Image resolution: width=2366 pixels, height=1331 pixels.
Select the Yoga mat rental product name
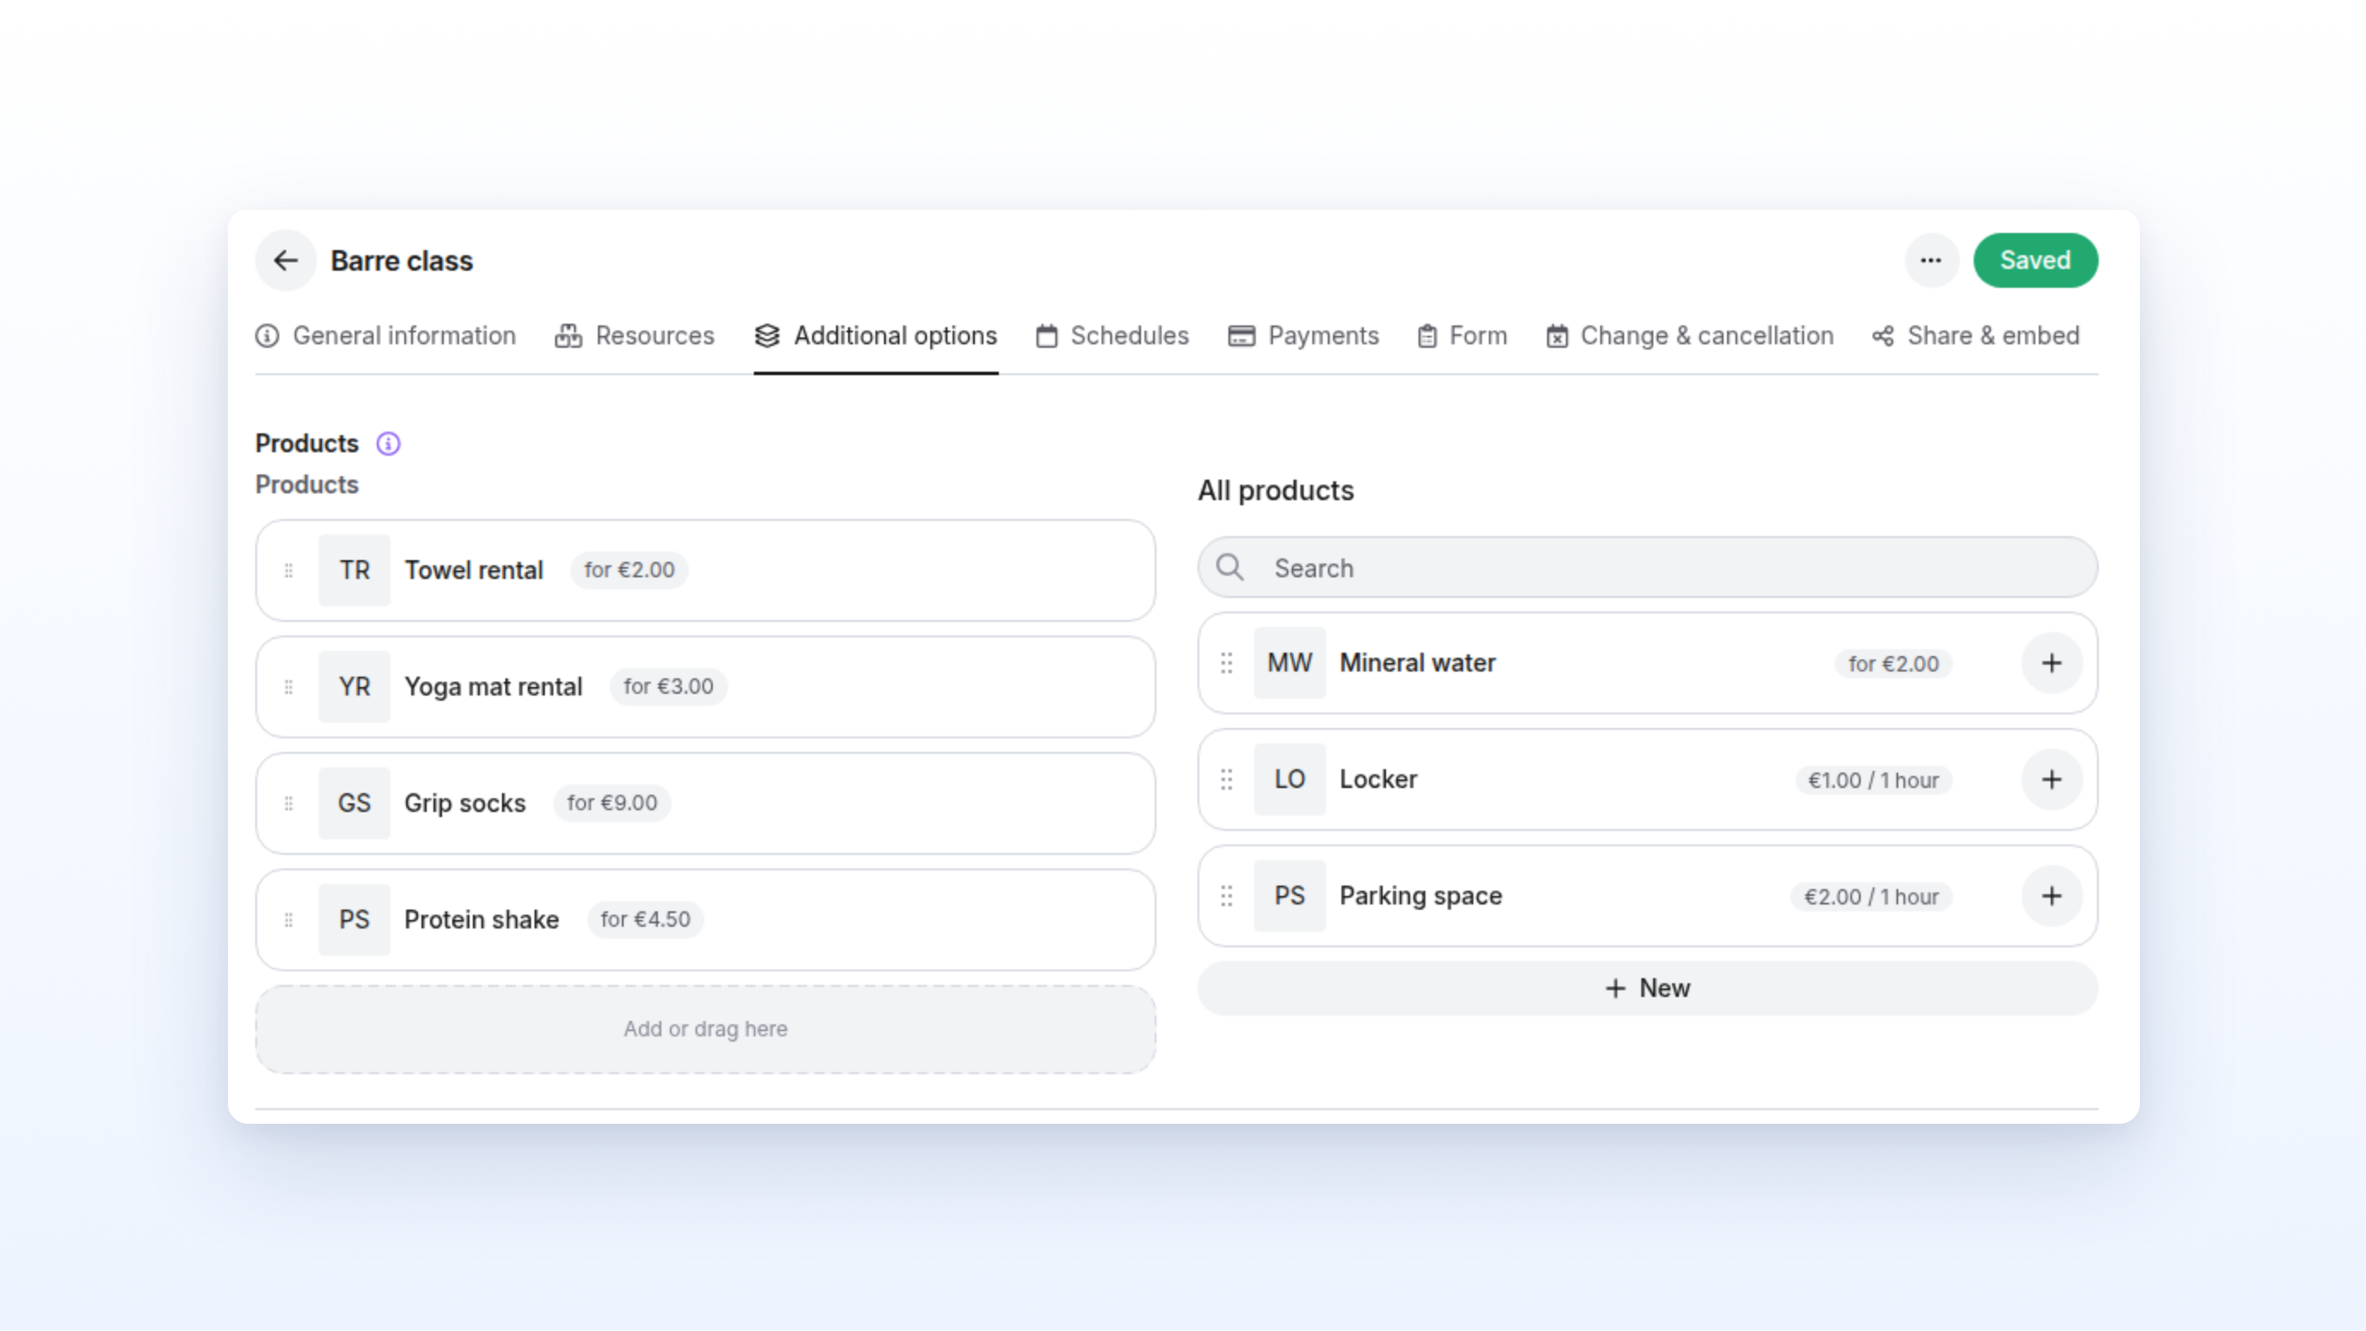pos(493,687)
